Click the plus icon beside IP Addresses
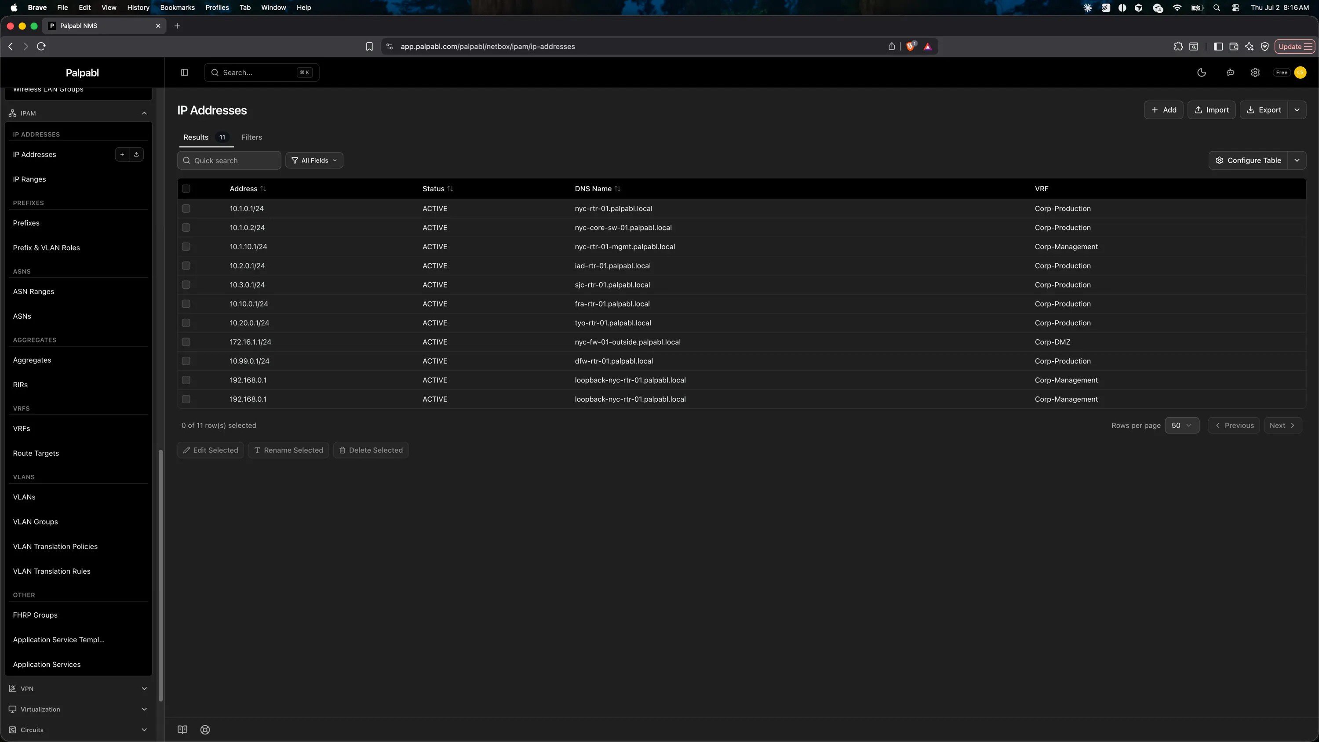The width and height of the screenshot is (1319, 742). pos(122,154)
